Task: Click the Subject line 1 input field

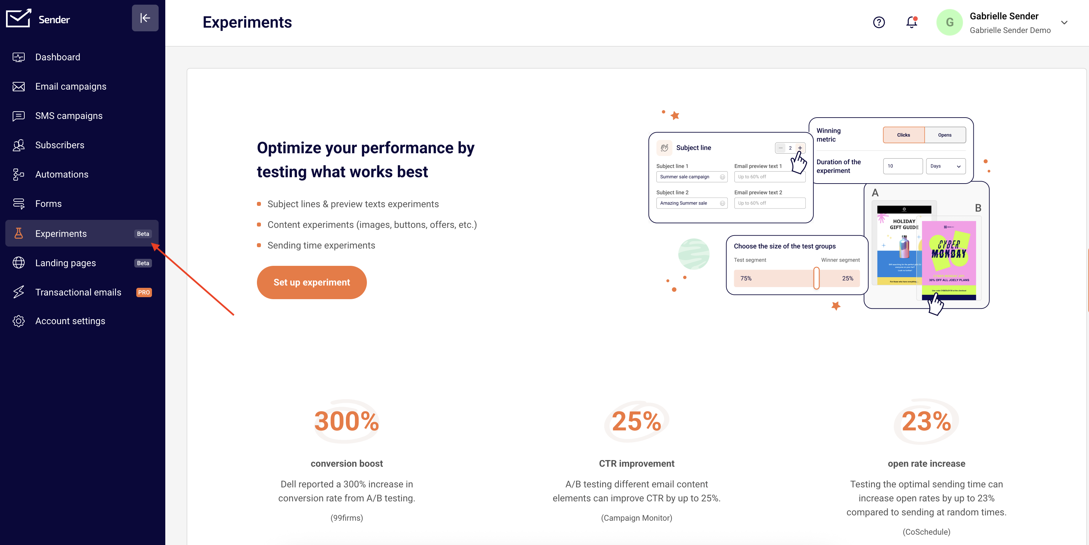Action: (x=688, y=177)
